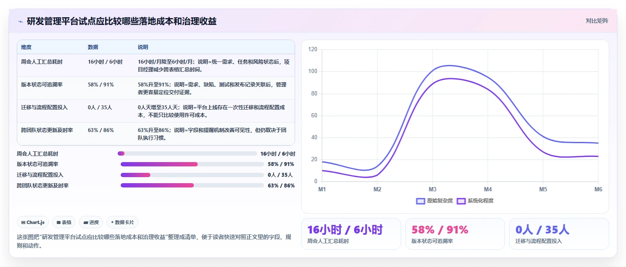This screenshot has height=267, width=626.
Task: Click the 表格 tag chip
Action: coord(64,222)
